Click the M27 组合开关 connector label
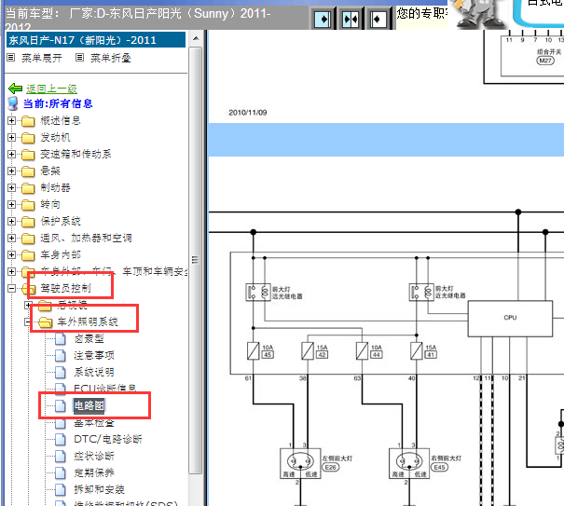 point(545,61)
